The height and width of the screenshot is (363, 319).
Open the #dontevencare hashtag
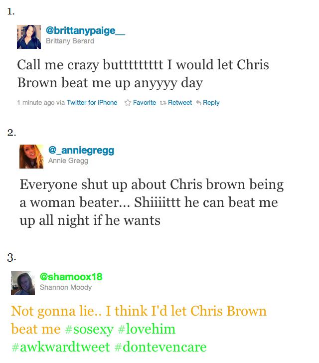[160, 347]
